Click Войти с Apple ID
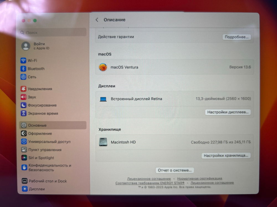Image resolution: width=277 pixels, height=207 pixels. [39, 46]
